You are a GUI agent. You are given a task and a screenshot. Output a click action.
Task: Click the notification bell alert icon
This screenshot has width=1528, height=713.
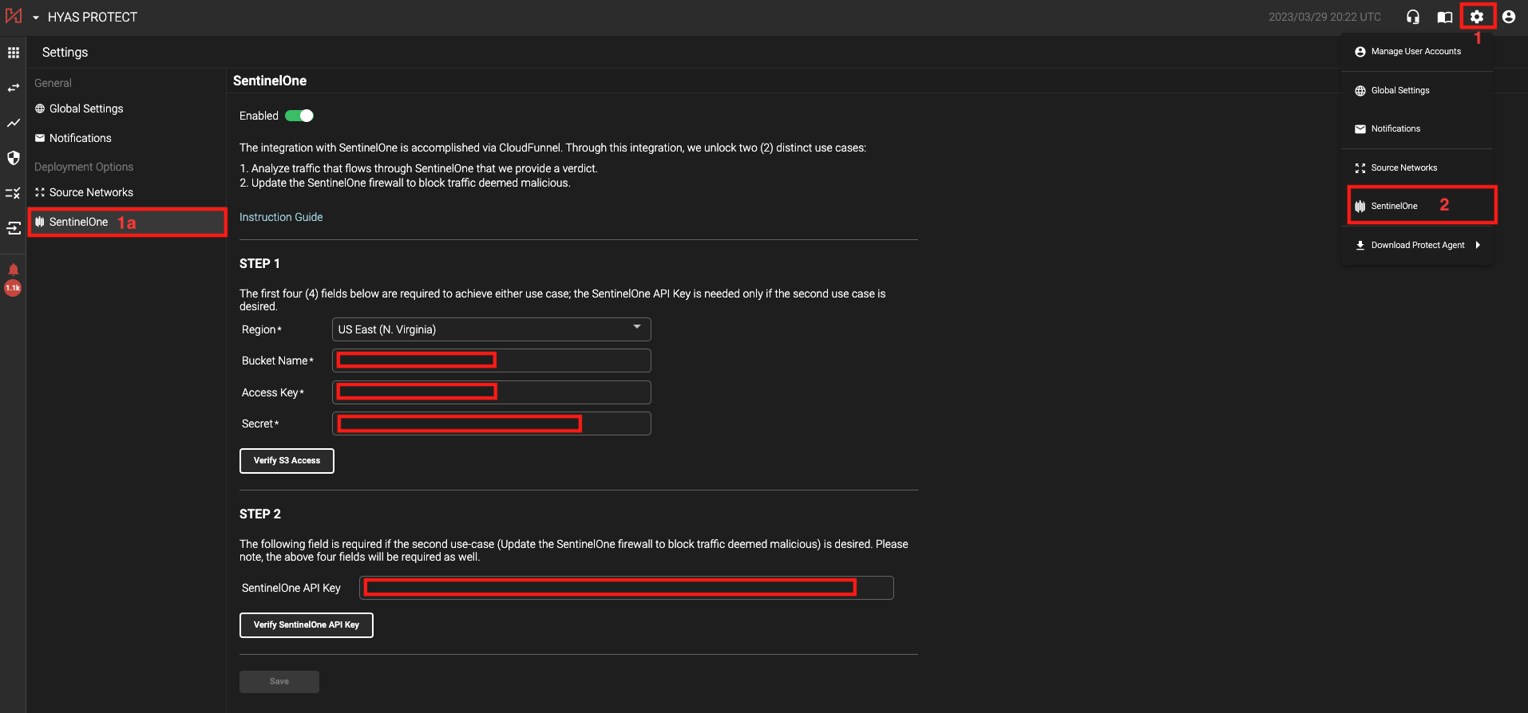[14, 270]
